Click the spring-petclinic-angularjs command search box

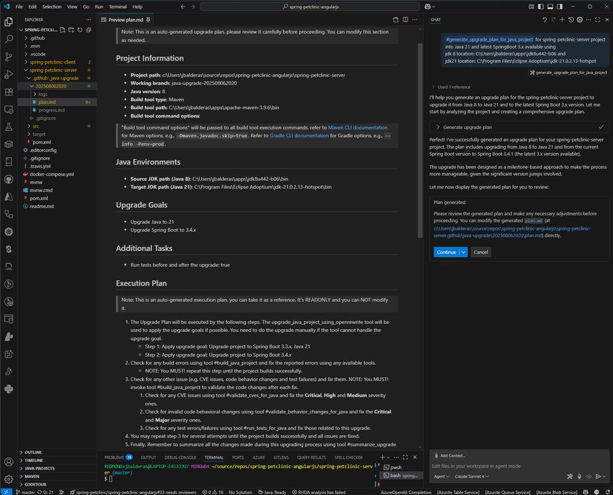pos(310,6)
